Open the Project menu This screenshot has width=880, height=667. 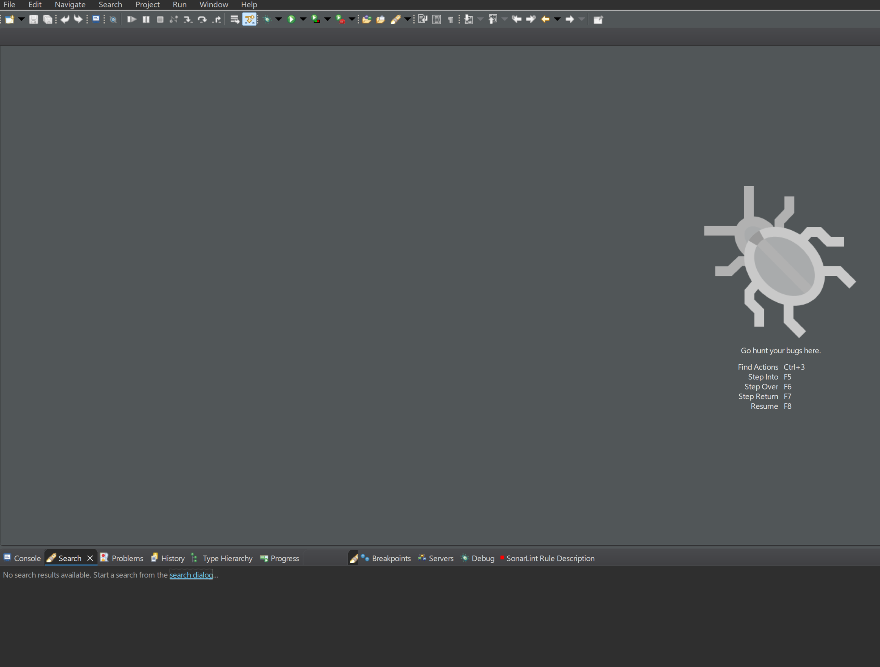[x=147, y=4]
